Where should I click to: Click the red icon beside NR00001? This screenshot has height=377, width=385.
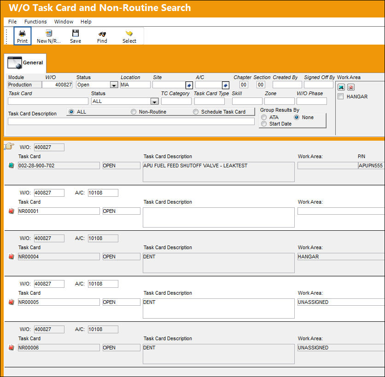[12, 211]
